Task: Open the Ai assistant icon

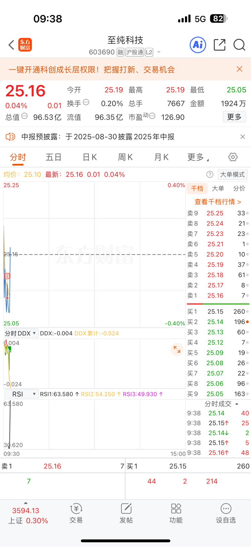Action: coord(198,45)
